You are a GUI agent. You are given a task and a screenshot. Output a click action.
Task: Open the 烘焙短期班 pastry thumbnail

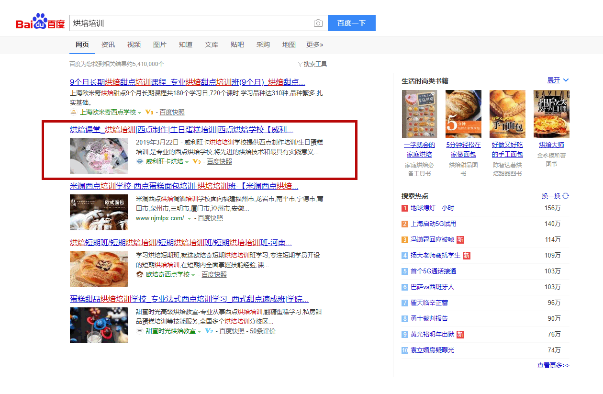(99, 269)
